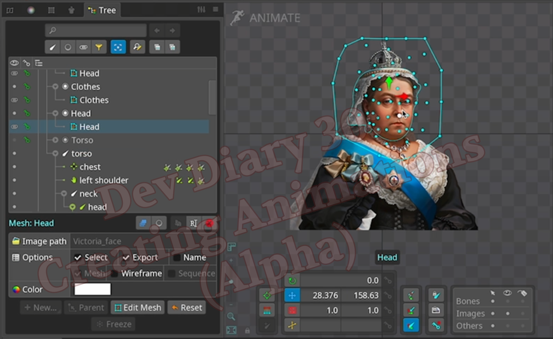Expand the Torso slot node
This screenshot has width=553, height=339.
tap(55, 140)
